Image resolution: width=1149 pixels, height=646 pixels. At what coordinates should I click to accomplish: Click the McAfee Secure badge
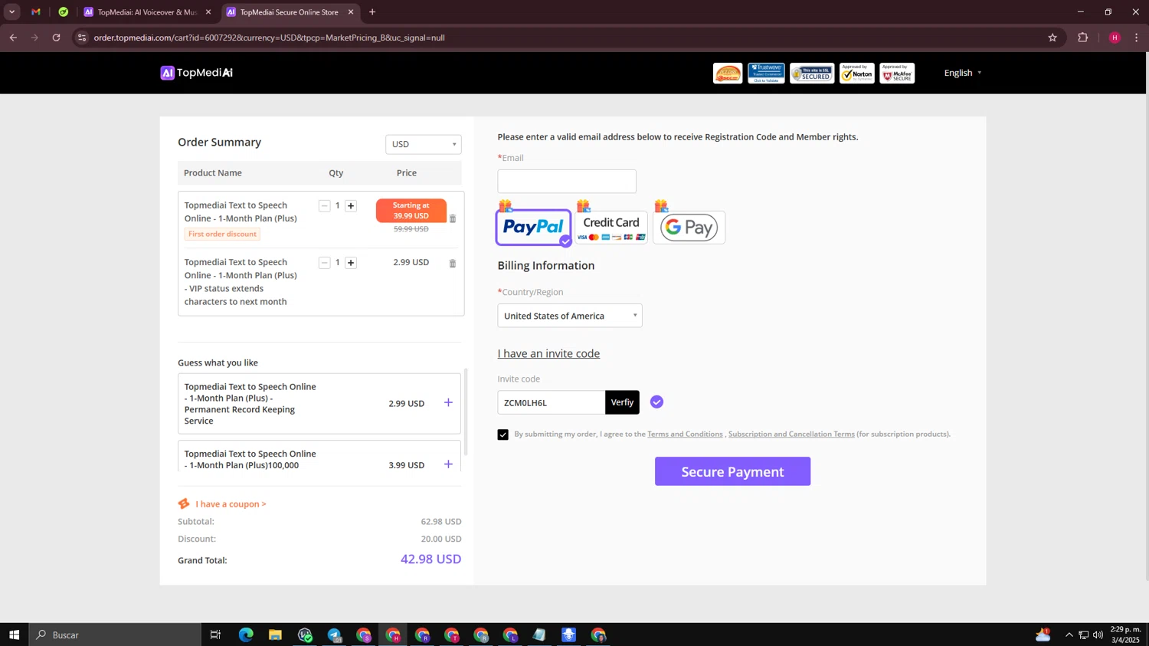[x=897, y=74]
